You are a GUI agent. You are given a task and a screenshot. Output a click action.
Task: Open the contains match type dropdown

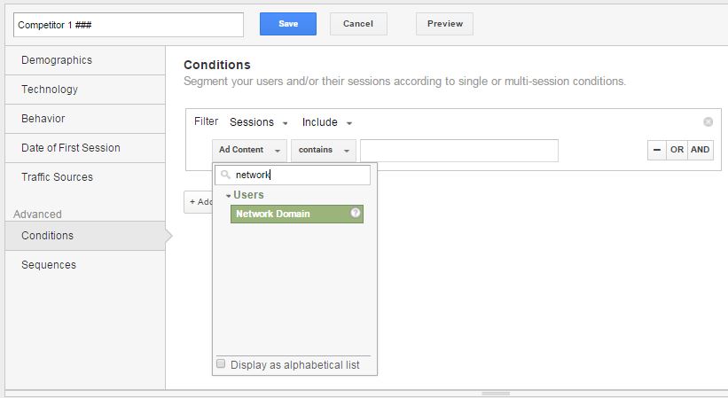tap(324, 151)
